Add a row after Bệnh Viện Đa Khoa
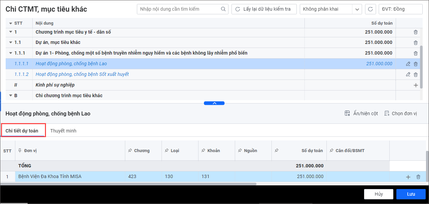Viewport: 429px width, 204px height. pyautogui.click(x=408, y=177)
